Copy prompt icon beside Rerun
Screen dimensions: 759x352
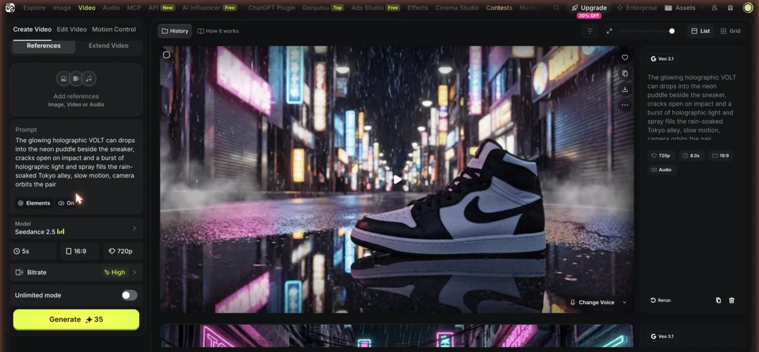pos(718,300)
